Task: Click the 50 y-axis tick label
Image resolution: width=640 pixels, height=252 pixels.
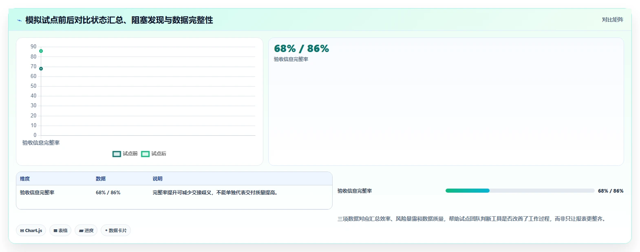Action: tap(33, 86)
